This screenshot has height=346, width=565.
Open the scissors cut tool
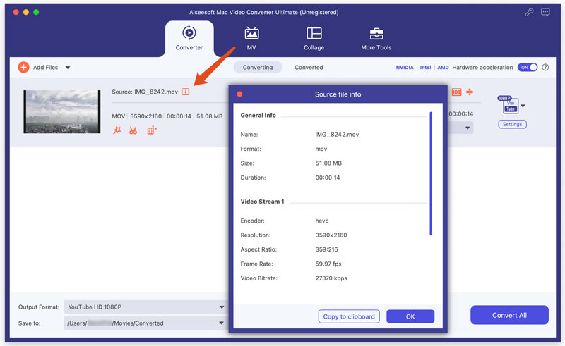click(133, 130)
